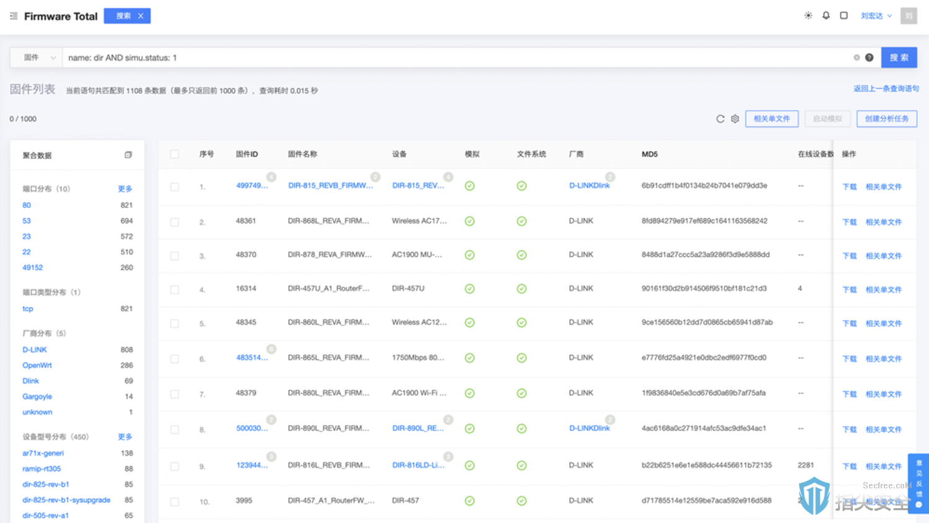Check the row 3 checkbox
The height and width of the screenshot is (523, 929).
coord(175,256)
